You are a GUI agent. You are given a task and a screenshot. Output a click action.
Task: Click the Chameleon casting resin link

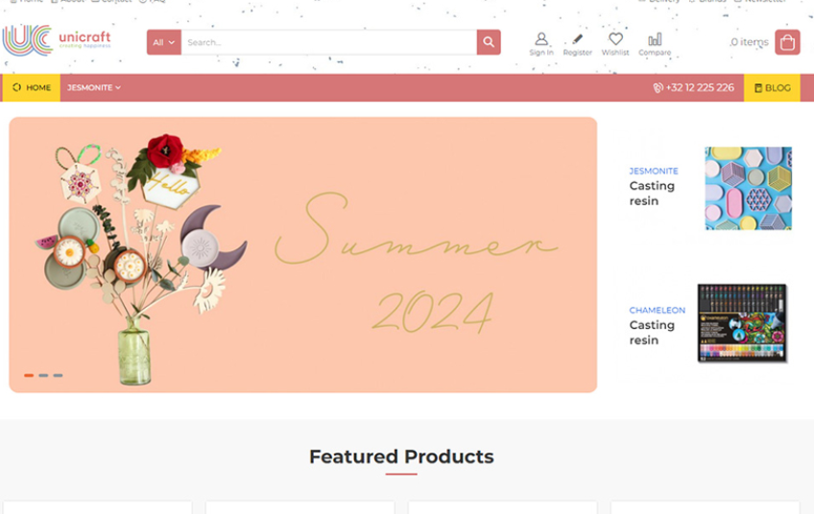[x=652, y=332]
